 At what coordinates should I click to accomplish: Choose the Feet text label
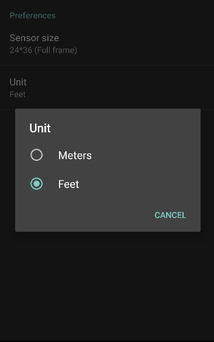pos(68,184)
